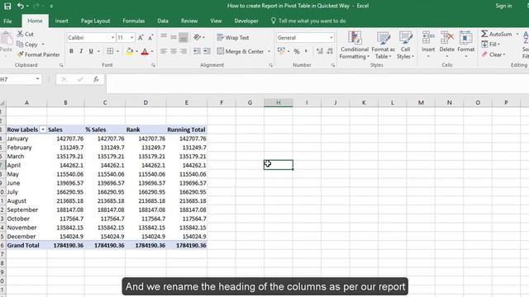
Task: Open Cell Styles gallery
Action: [x=405, y=45]
